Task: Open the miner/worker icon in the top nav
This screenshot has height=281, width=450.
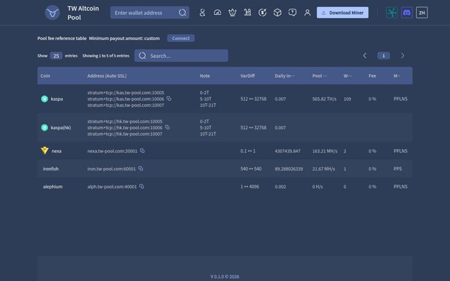Action: click(x=202, y=12)
